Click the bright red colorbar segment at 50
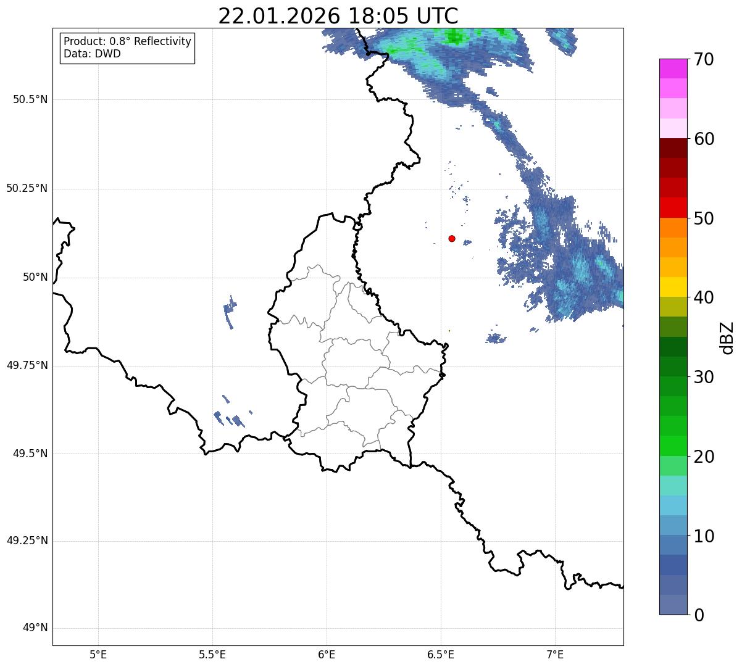The image size is (742, 667). tap(673, 207)
